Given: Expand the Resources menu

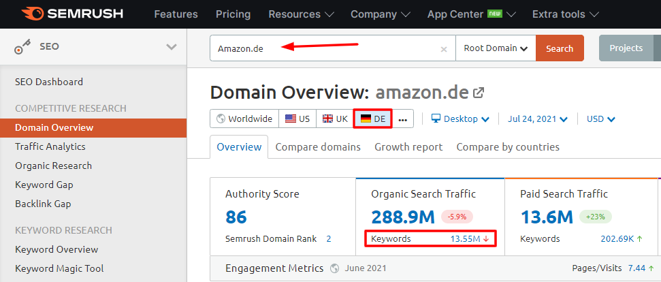Looking at the screenshot, I should (302, 14).
